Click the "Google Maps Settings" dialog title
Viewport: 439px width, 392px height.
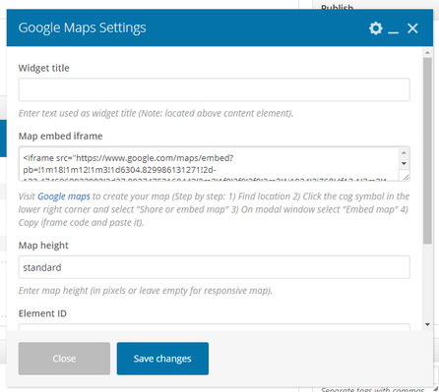(83, 28)
